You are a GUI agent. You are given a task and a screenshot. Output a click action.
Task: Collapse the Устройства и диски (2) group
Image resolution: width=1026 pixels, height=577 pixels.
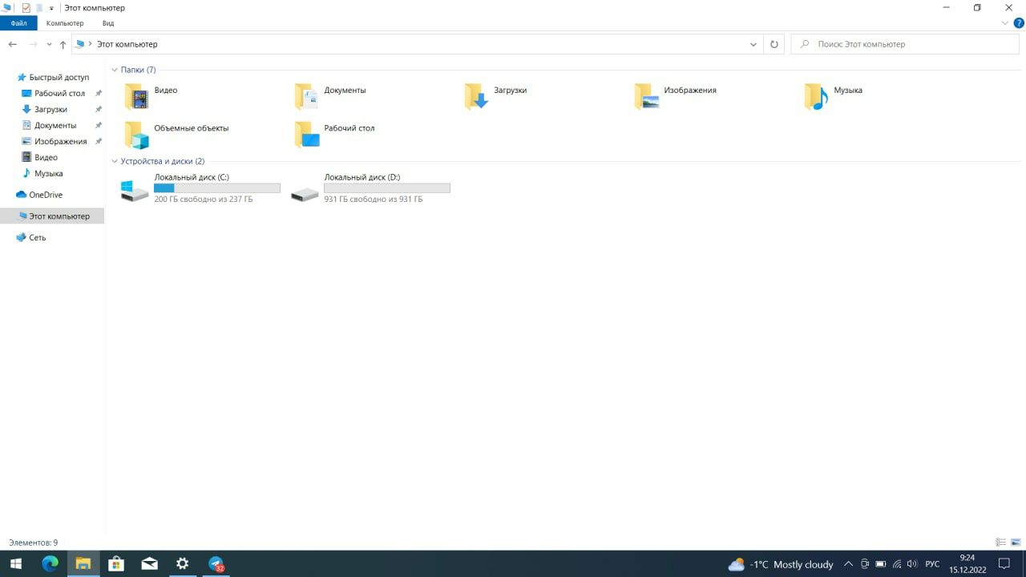click(x=115, y=161)
